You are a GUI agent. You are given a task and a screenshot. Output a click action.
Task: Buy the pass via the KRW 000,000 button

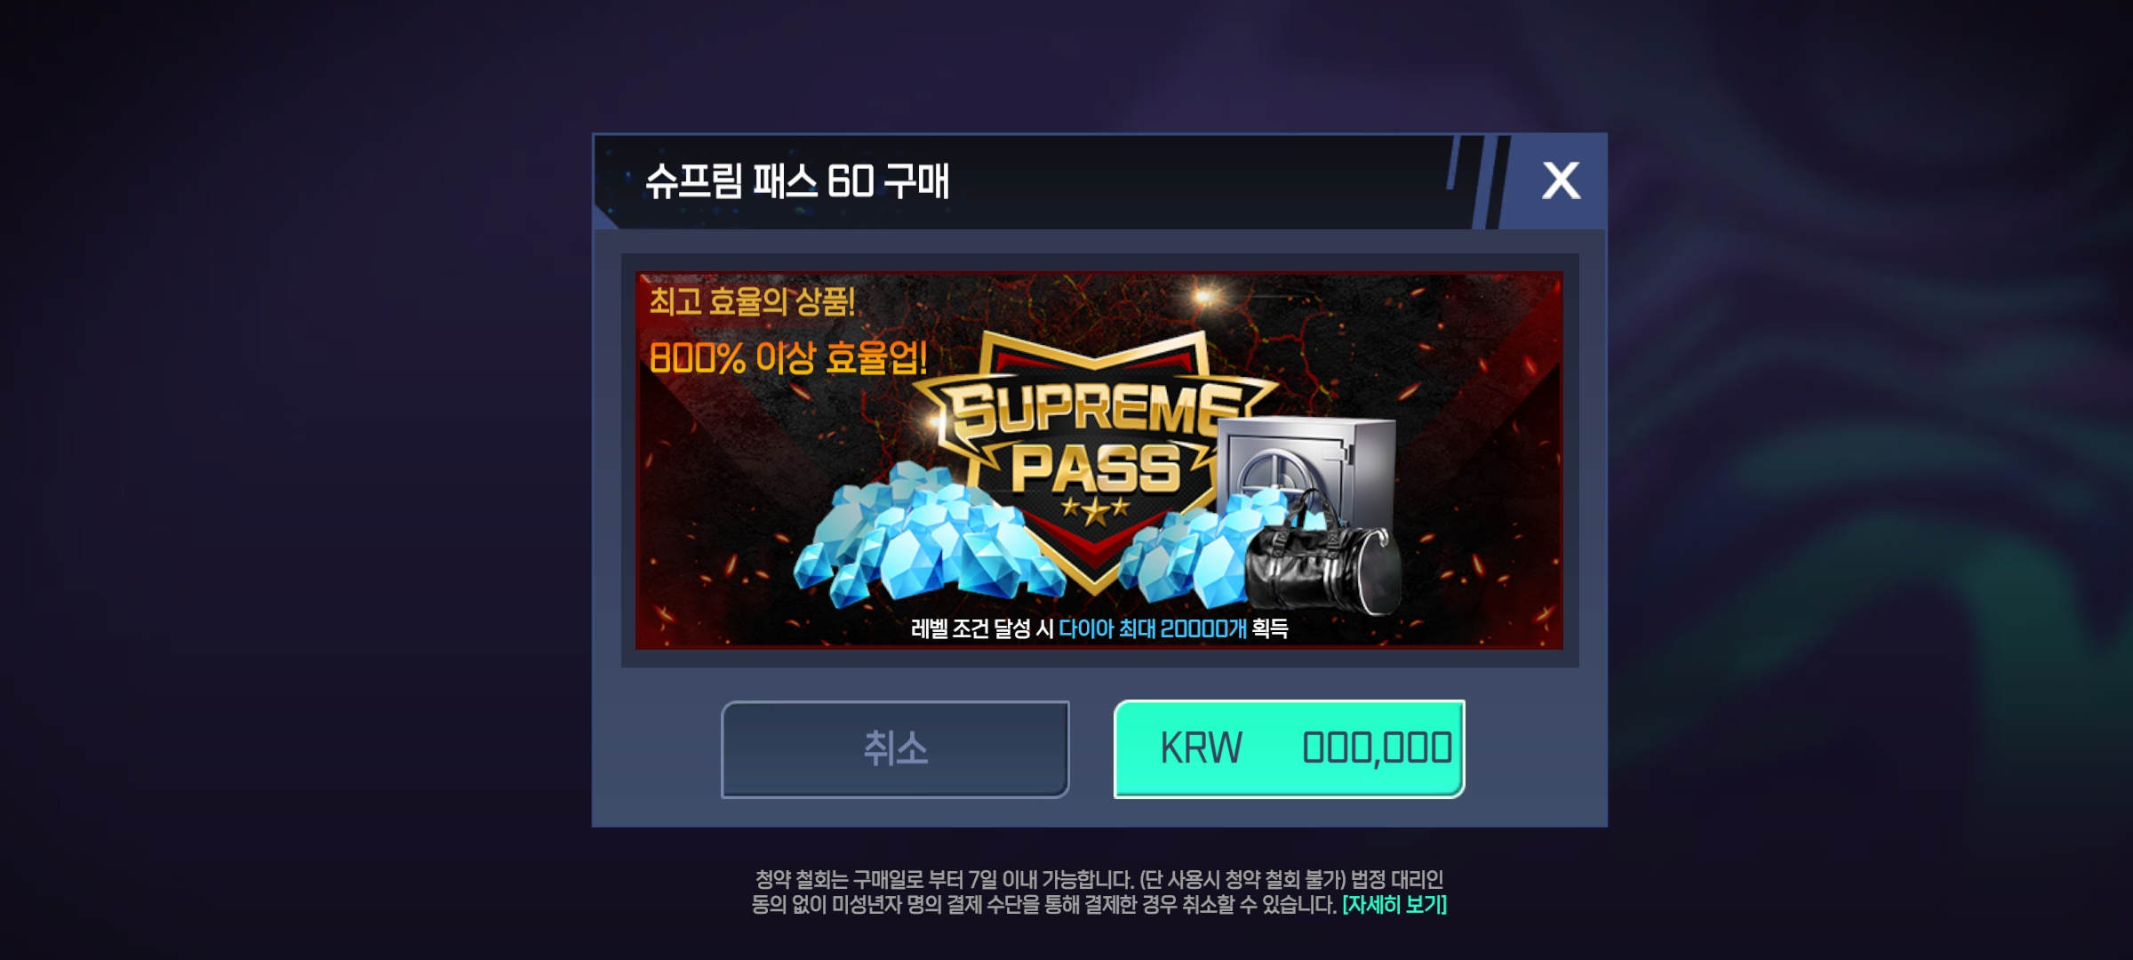tap(1289, 749)
